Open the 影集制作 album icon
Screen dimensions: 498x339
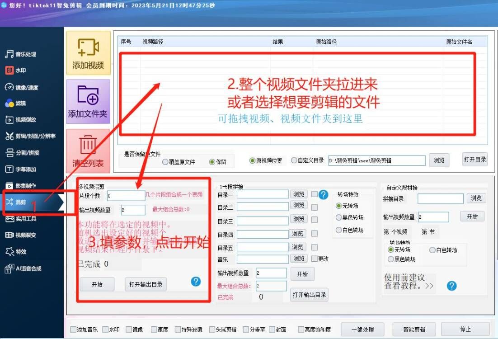pyautogui.click(x=9, y=185)
